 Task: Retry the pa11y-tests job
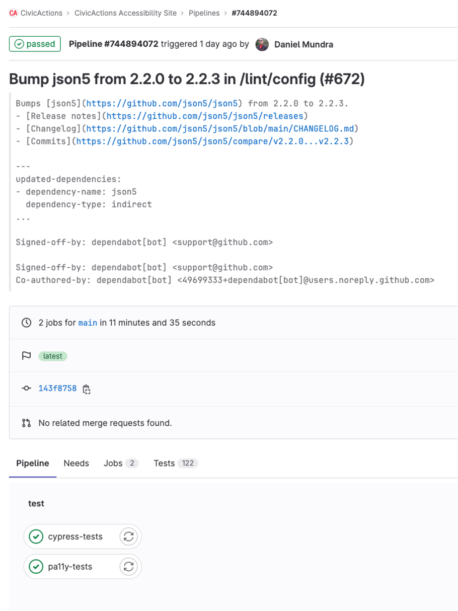coord(128,567)
